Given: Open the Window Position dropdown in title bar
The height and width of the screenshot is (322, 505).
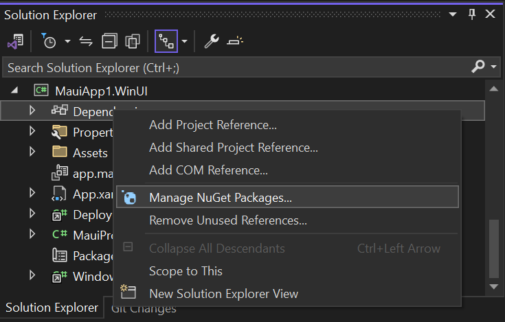Looking at the screenshot, I should [453, 14].
